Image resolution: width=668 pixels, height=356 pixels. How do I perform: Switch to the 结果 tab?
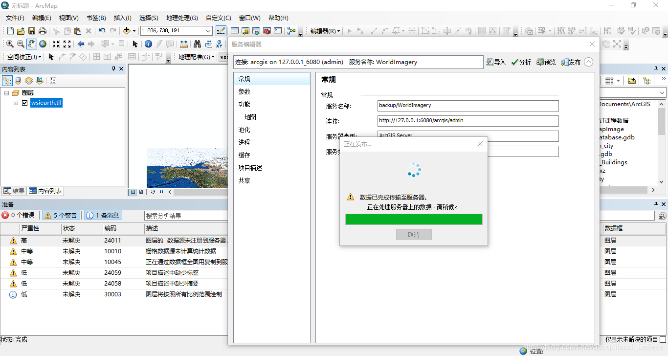tap(14, 191)
